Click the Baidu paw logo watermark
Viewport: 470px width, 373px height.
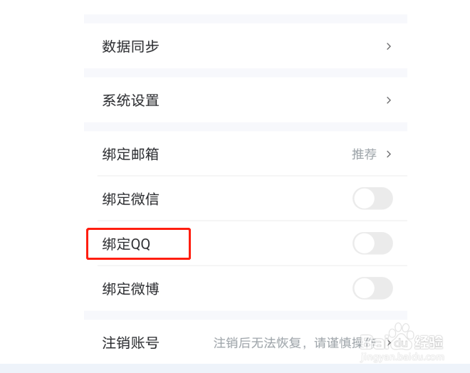(x=401, y=336)
